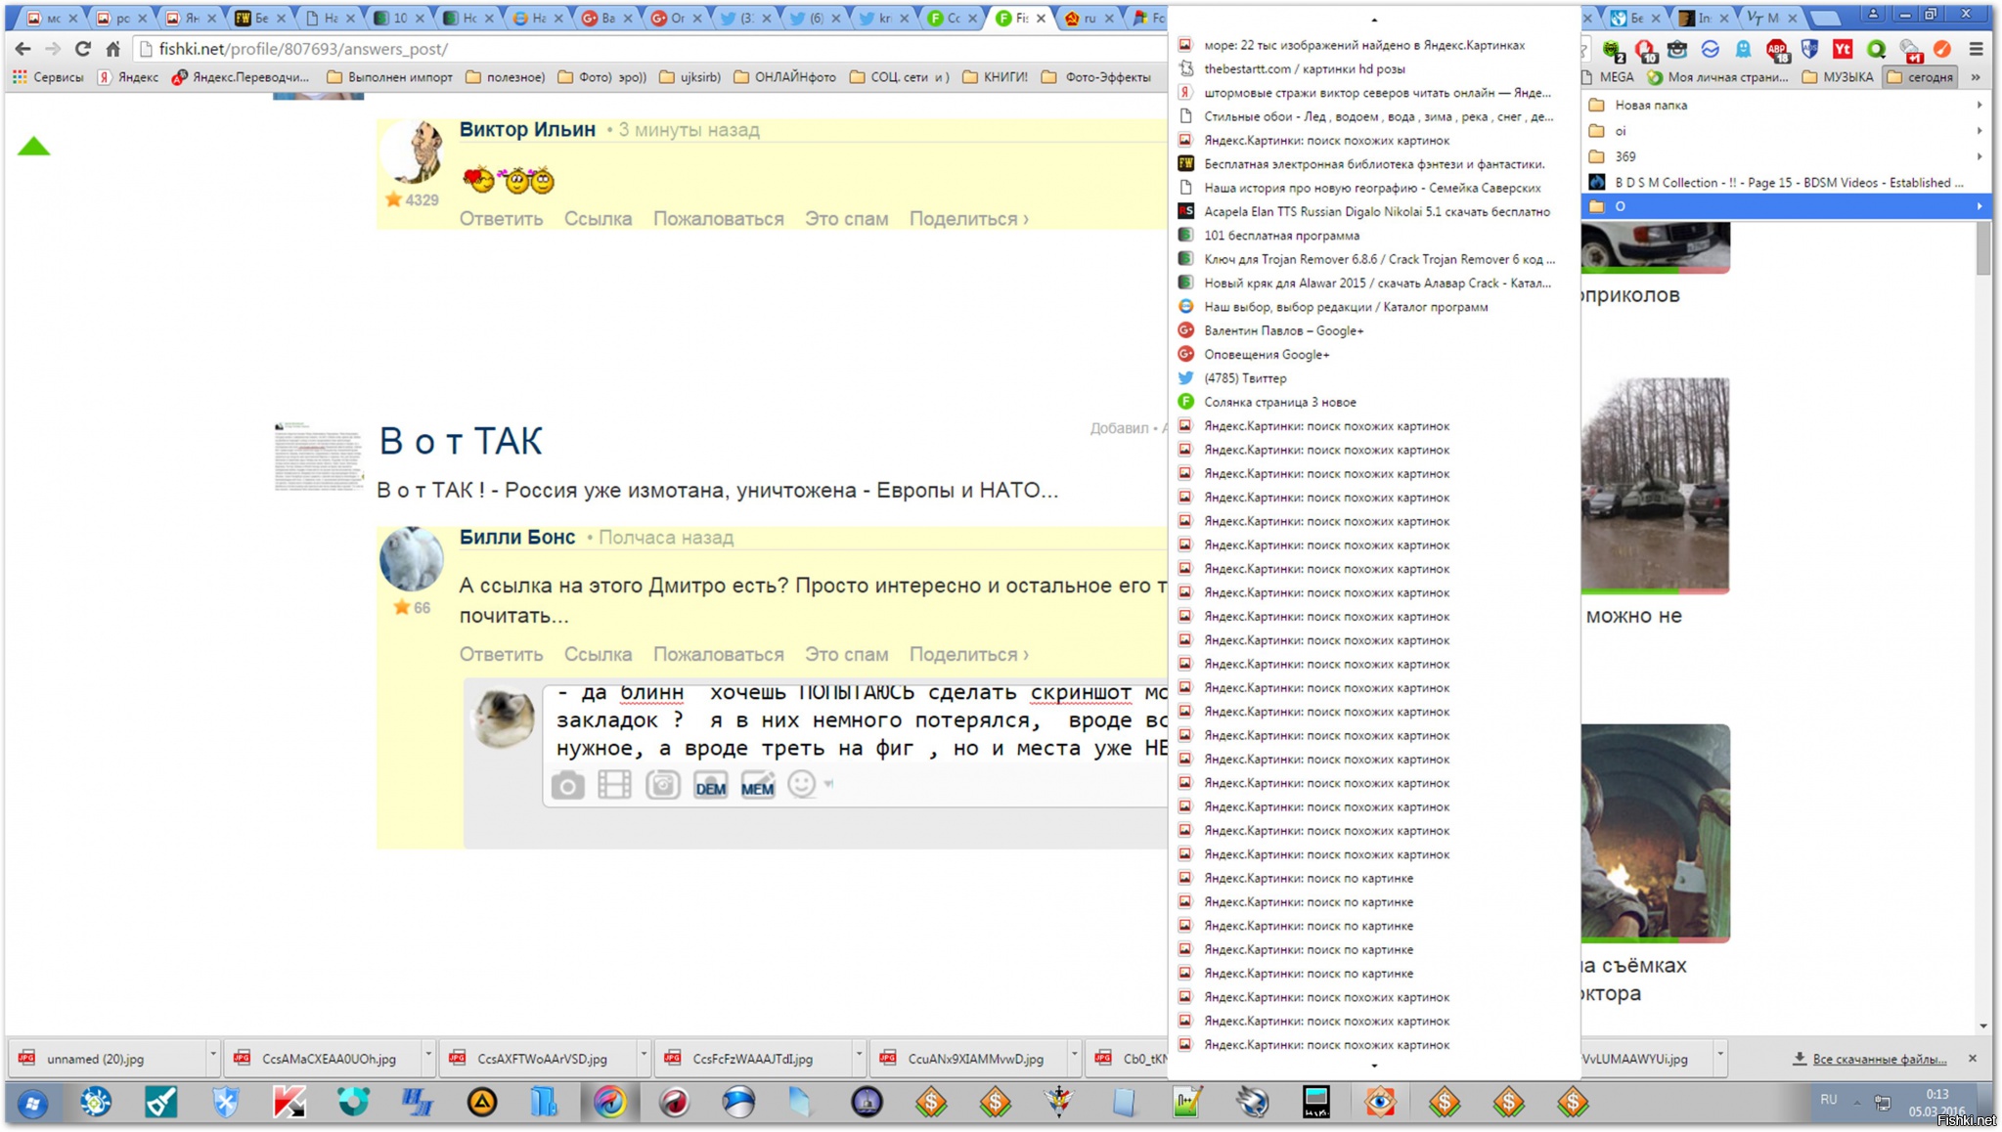The height and width of the screenshot is (1132, 2002).
Task: Click the MEM icon in the comment editor
Action: (x=757, y=786)
